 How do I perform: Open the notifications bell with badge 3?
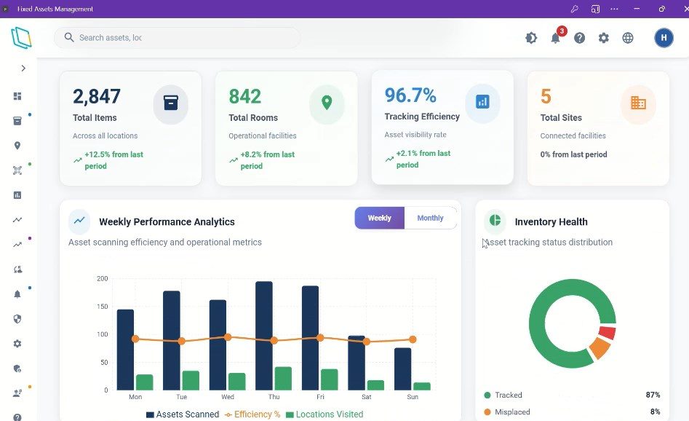click(555, 38)
